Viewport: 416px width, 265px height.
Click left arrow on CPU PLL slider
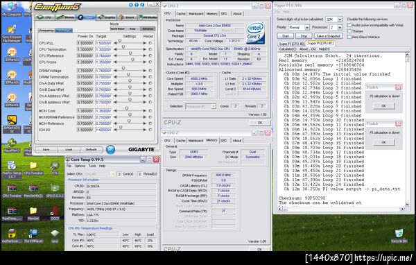click(115, 43)
